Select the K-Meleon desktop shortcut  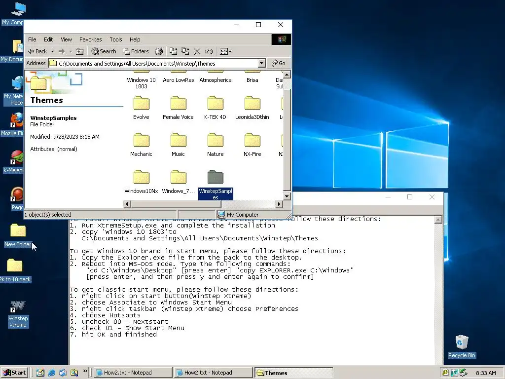point(13,162)
